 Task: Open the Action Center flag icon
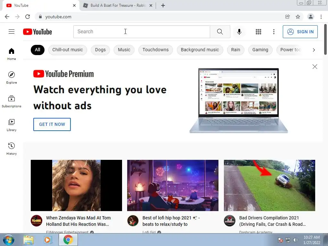click(x=280, y=240)
